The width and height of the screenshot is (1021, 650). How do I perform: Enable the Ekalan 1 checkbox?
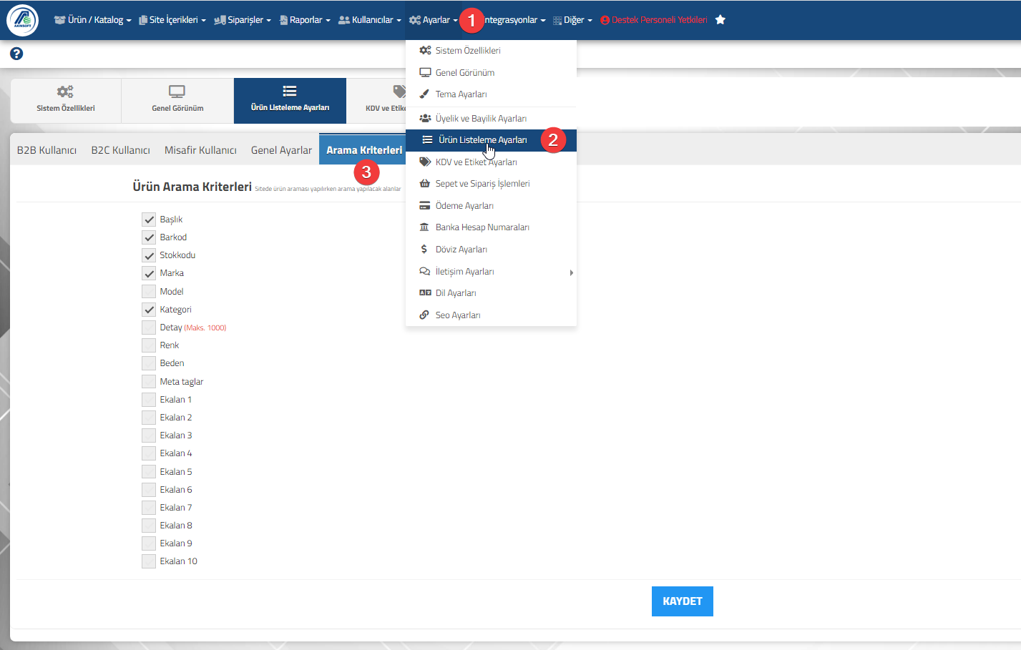[x=149, y=400]
